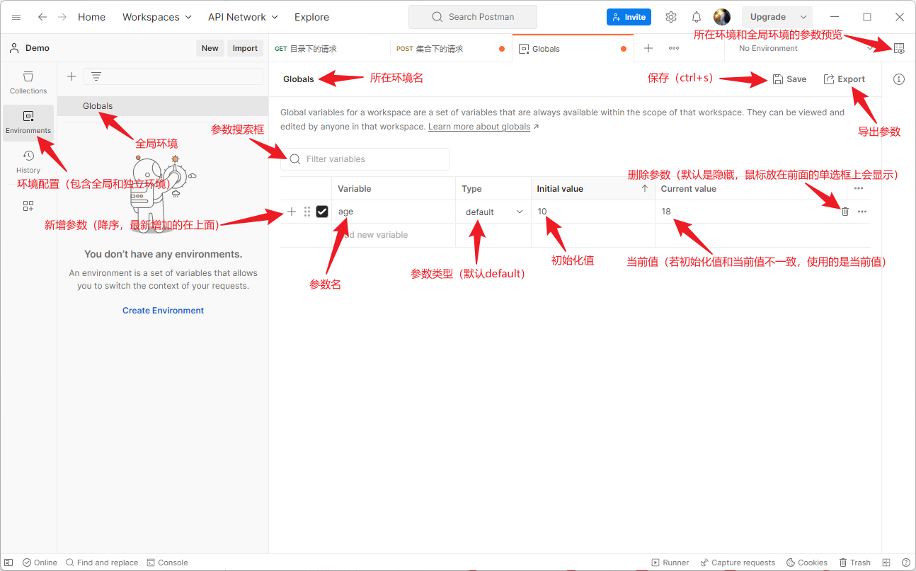916x571 pixels.
Task: Export the global variables
Action: pos(844,79)
